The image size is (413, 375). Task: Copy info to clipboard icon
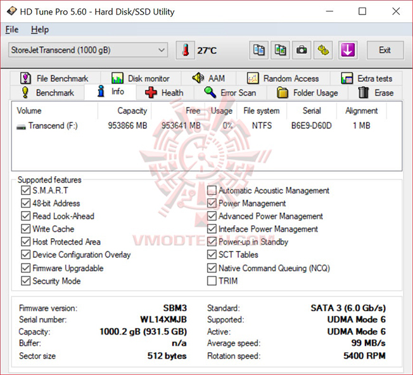(258, 50)
